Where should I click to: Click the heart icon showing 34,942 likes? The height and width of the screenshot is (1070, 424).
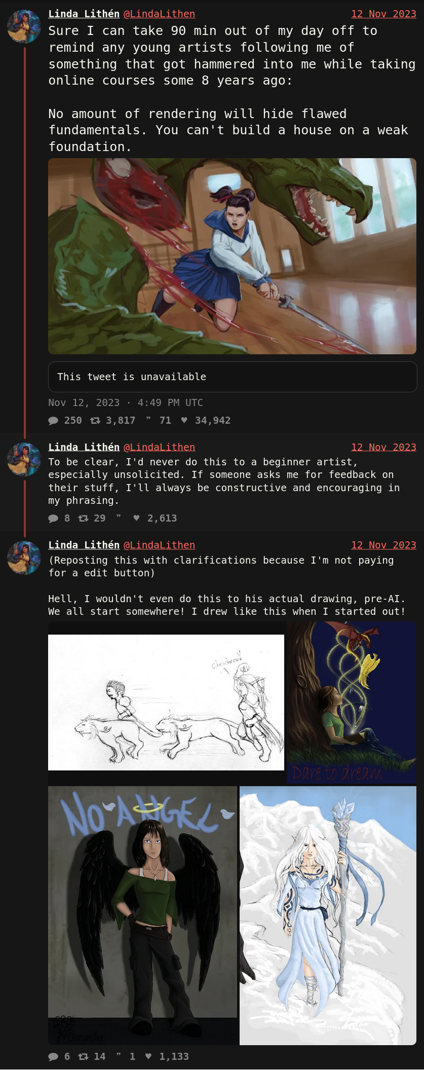(184, 420)
